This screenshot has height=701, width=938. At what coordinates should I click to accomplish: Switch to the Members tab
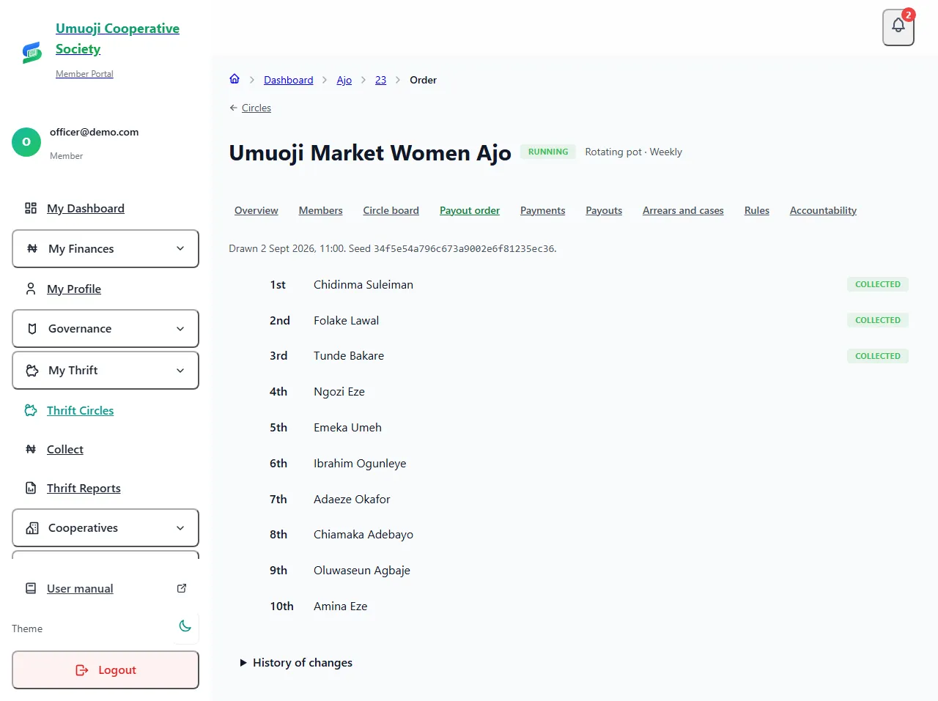pos(321,210)
